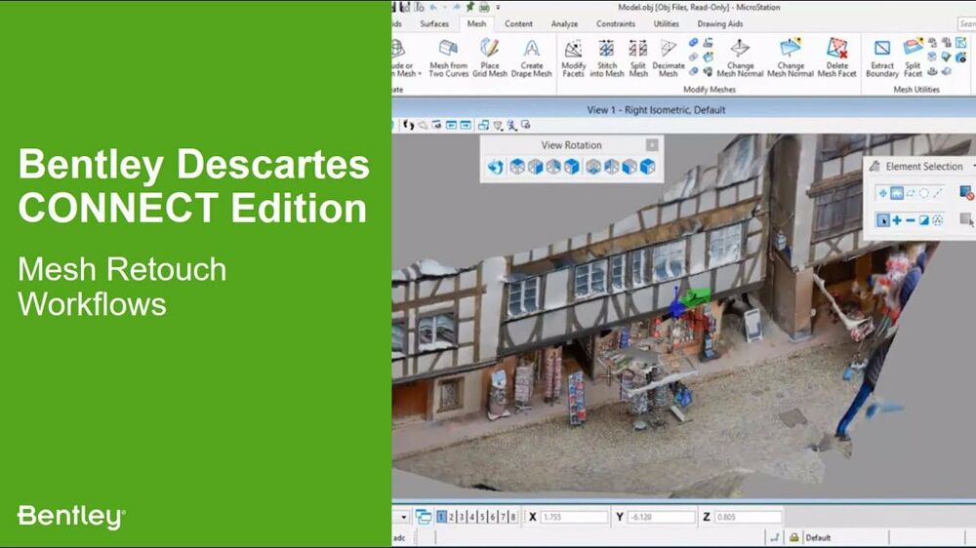This screenshot has width=976, height=548.
Task: Open the view groups window icon
Action: click(424, 517)
